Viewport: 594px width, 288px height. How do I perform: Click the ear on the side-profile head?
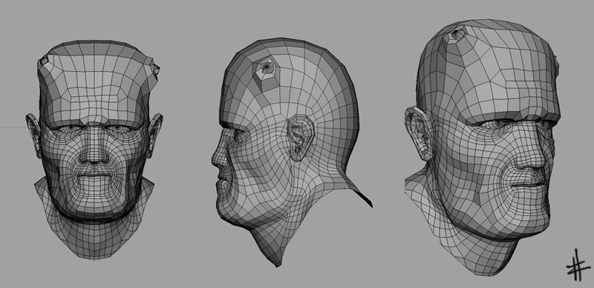click(x=300, y=137)
